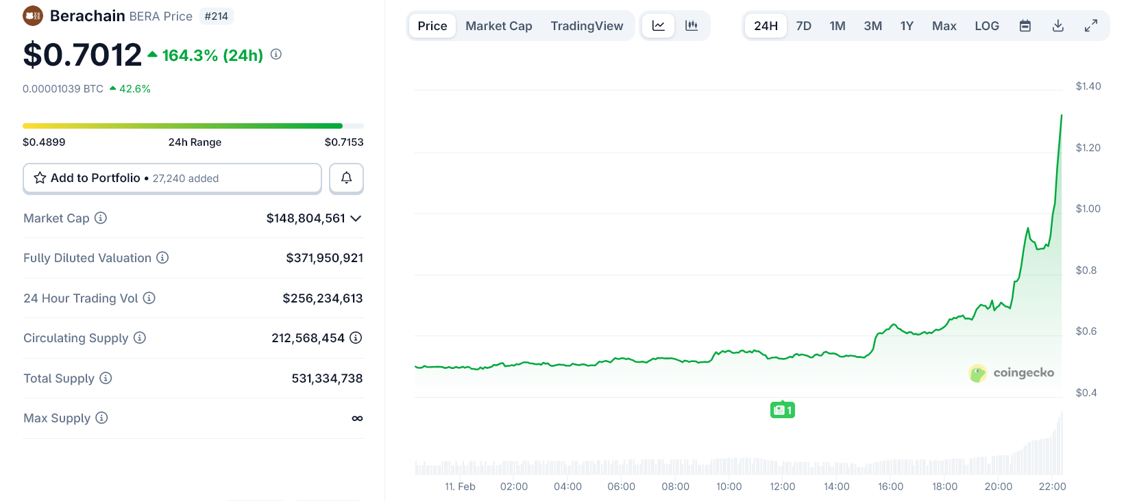Screen dimensions: 1137x501
Task: Click the 24h Range progress bar
Action: (x=193, y=126)
